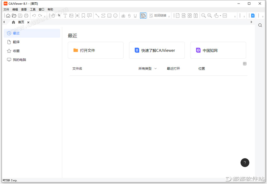Click the Print icon
This screenshot has width=267, height=184.
coord(26,16)
